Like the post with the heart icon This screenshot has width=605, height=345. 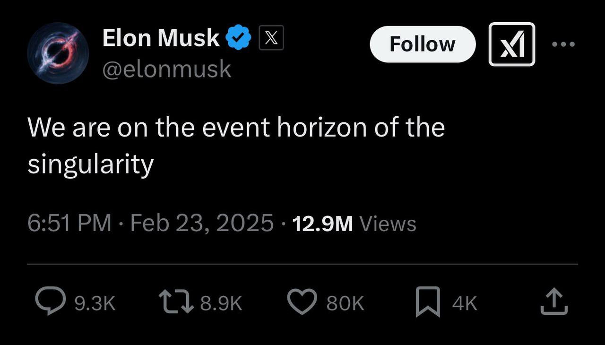point(302,302)
